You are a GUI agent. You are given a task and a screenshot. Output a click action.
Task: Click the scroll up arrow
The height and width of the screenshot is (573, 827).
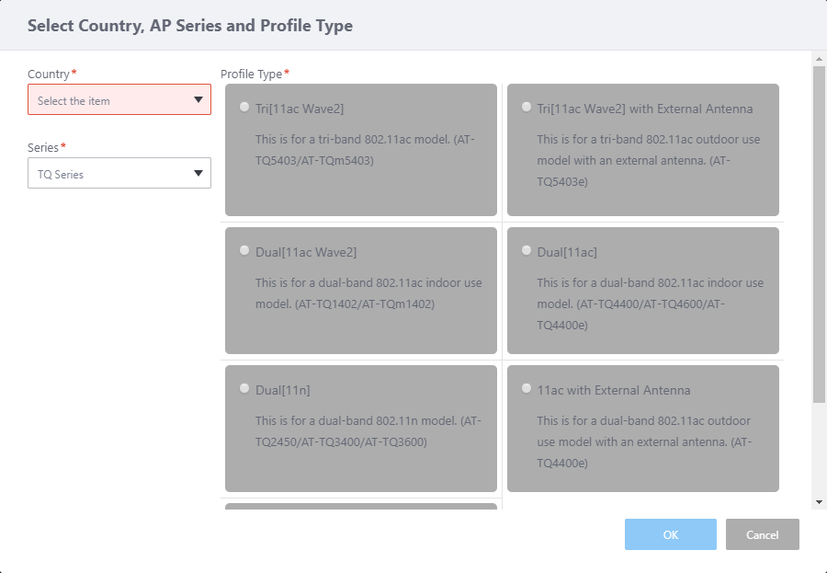click(819, 59)
